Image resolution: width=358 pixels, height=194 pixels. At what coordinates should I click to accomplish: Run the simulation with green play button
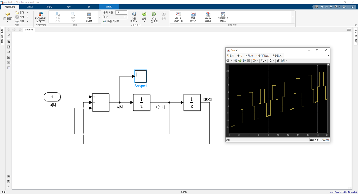pyautogui.click(x=144, y=14)
